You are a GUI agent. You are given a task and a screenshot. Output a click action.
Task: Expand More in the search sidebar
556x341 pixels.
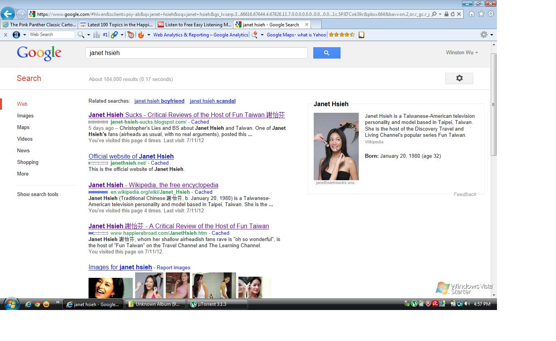(23, 174)
